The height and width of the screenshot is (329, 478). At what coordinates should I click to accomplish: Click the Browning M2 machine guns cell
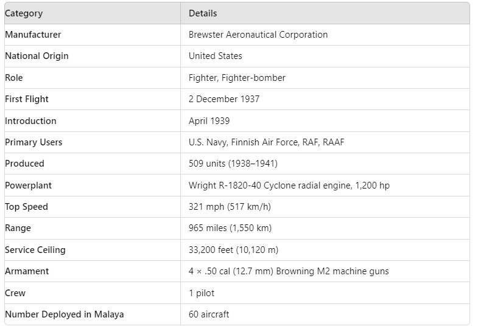click(289, 271)
